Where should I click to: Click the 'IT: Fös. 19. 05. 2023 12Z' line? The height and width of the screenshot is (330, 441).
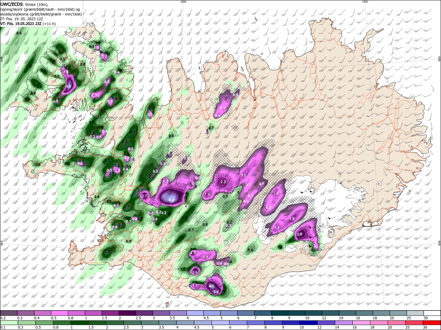21,19
